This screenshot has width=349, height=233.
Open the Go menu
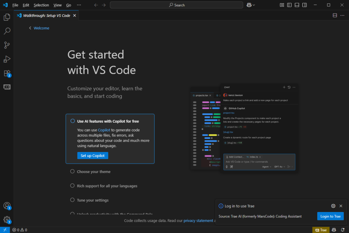pyautogui.click(x=69, y=5)
